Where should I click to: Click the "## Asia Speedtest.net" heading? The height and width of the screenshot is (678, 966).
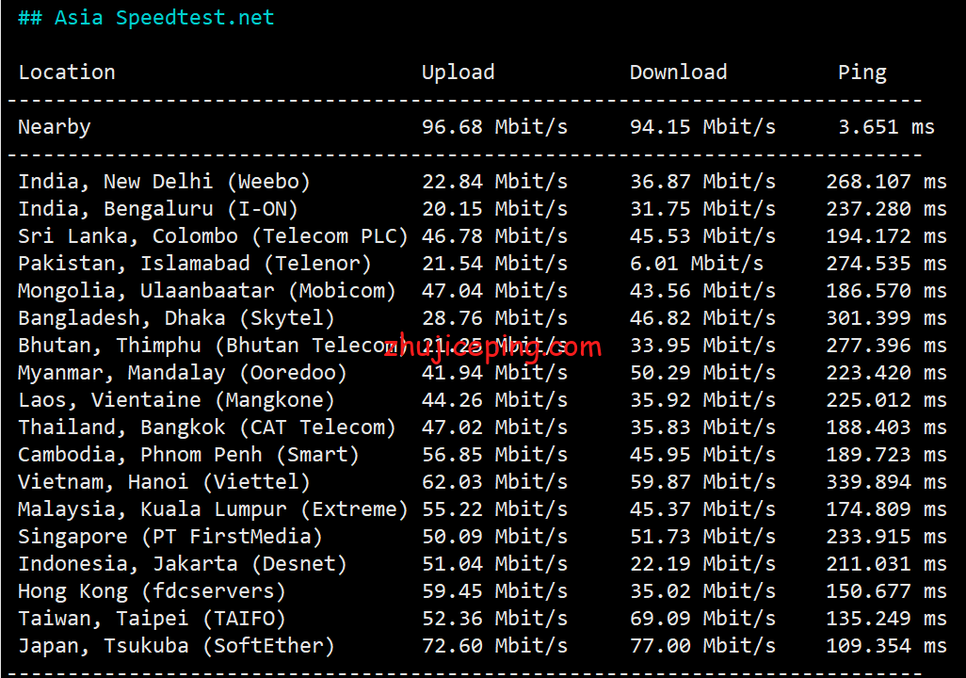pos(146,18)
